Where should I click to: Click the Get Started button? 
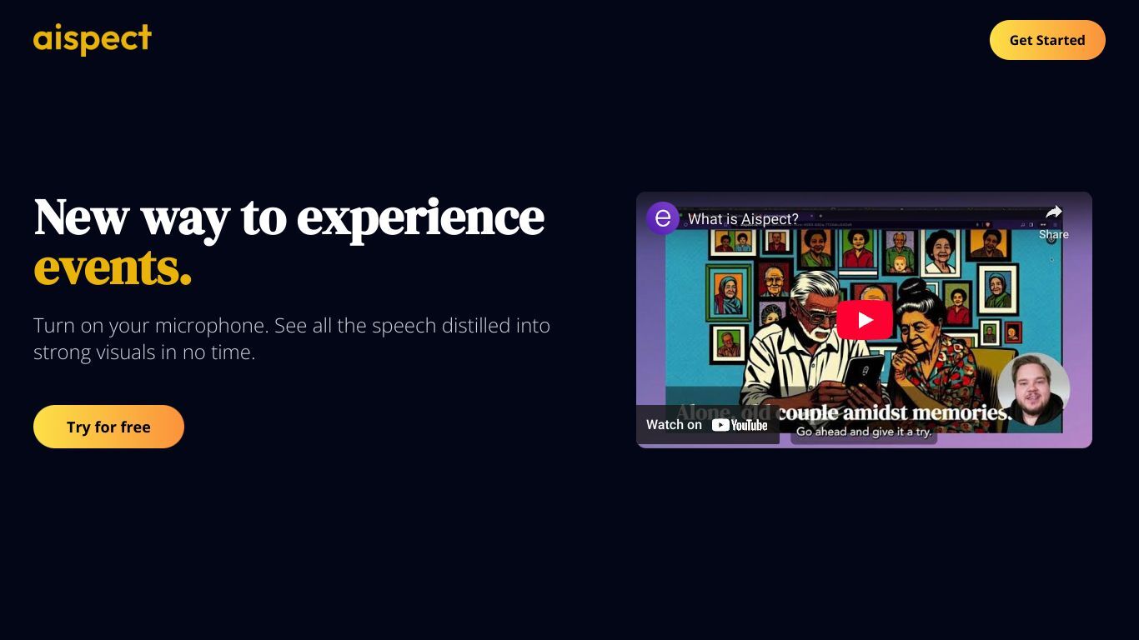[1047, 40]
